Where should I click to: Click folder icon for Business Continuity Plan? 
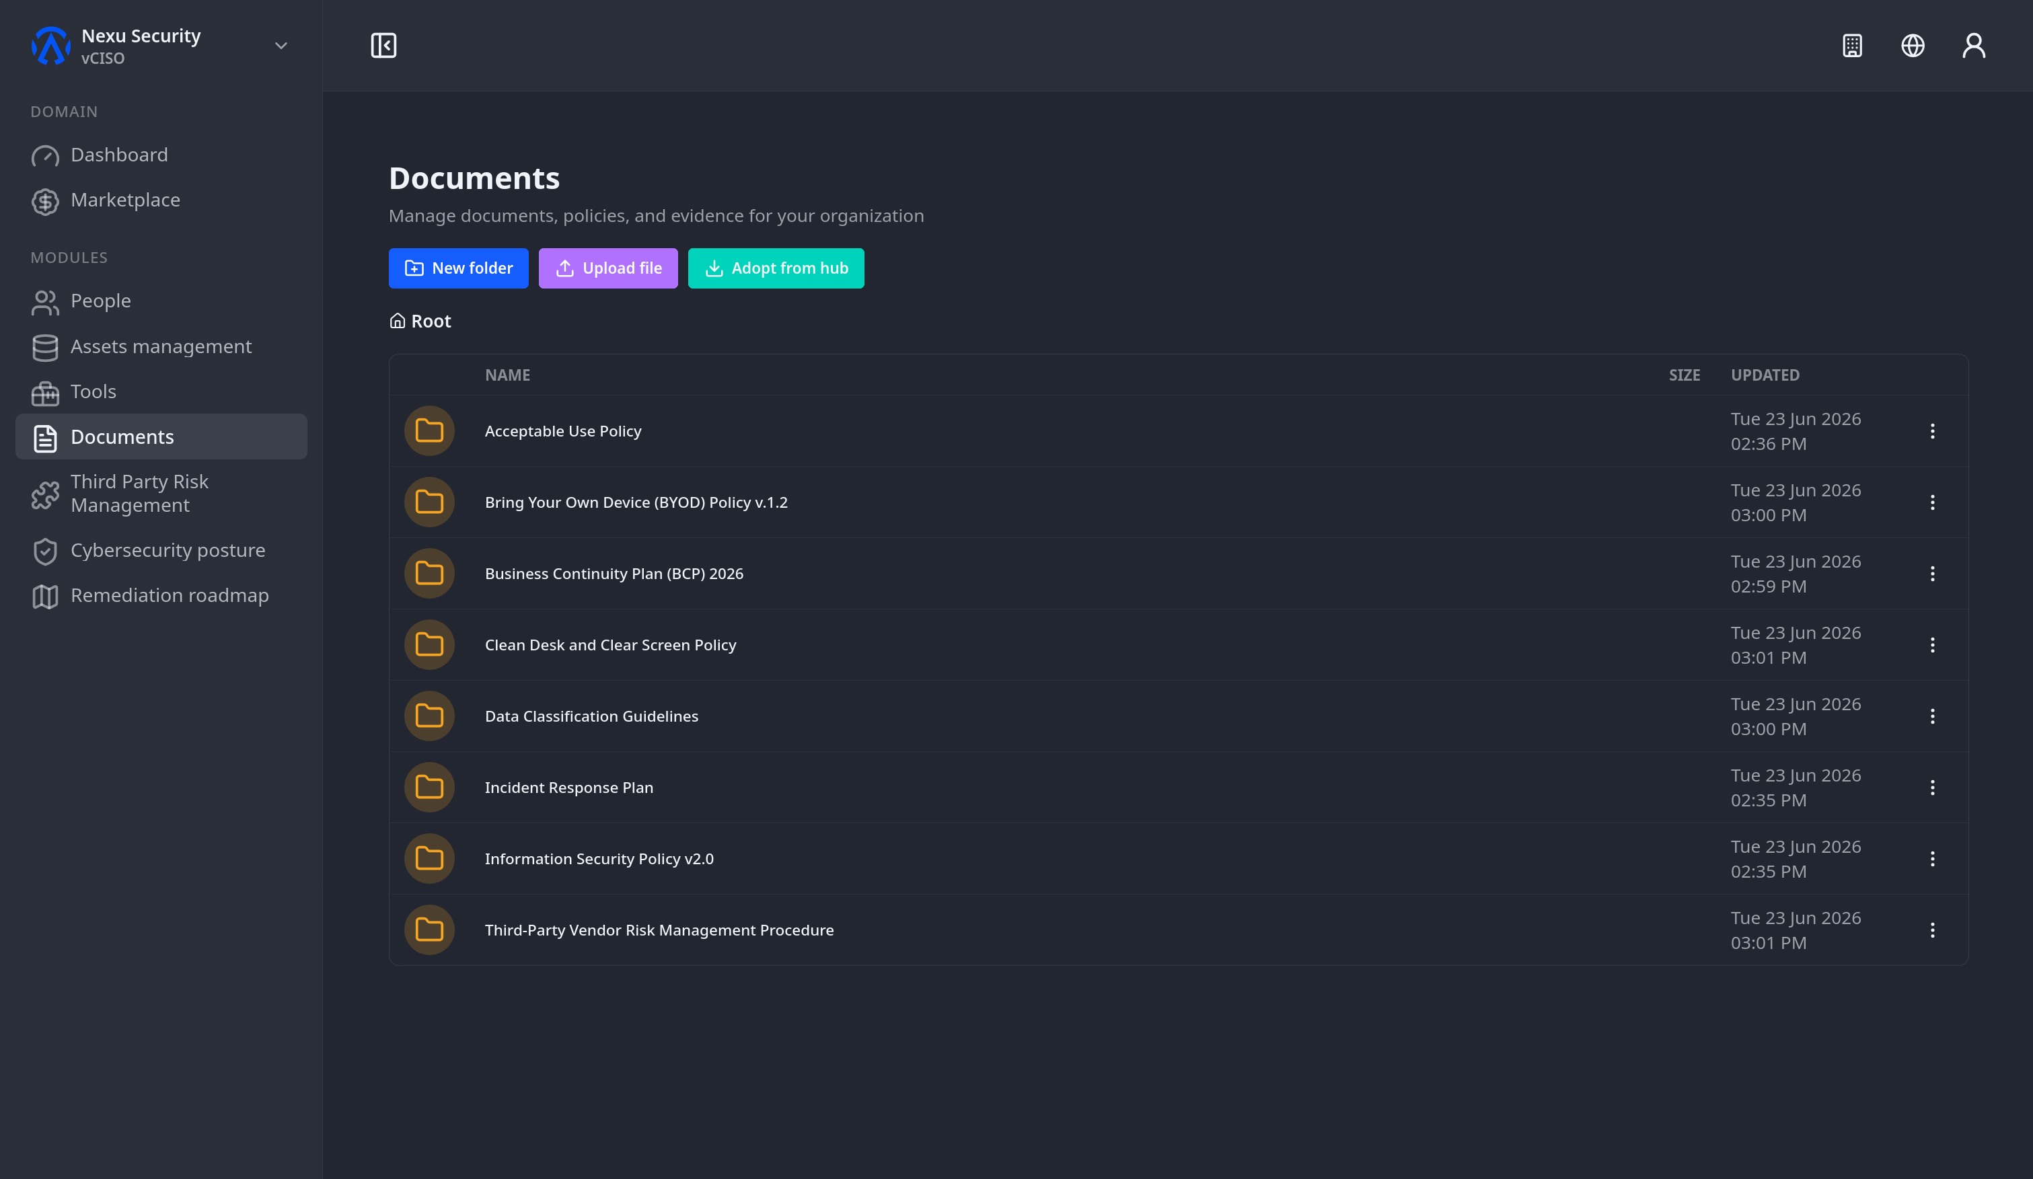[x=429, y=574]
